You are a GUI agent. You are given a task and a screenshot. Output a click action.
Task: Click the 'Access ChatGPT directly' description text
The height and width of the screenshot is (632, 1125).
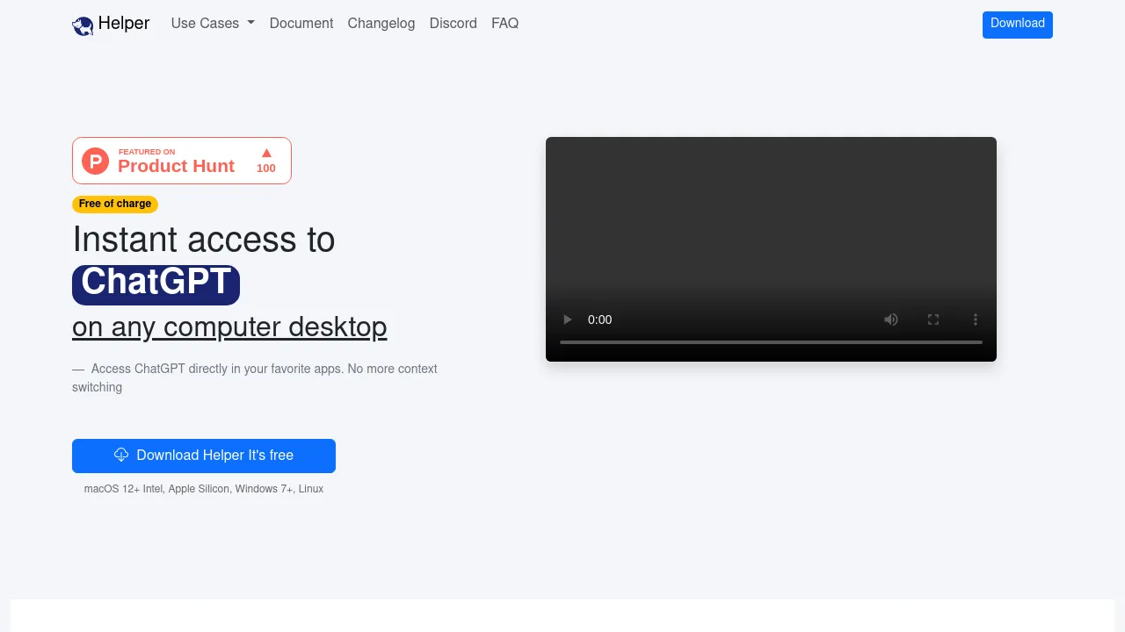(x=255, y=377)
